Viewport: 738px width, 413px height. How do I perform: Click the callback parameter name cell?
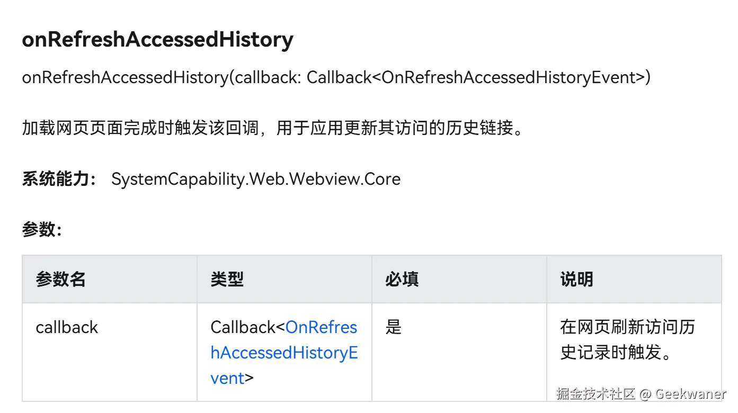(67, 327)
